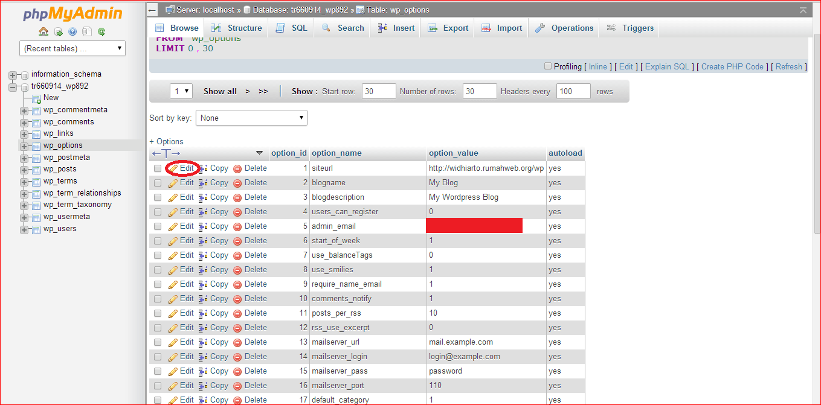Open the Search tab
821x405 pixels.
(x=343, y=28)
